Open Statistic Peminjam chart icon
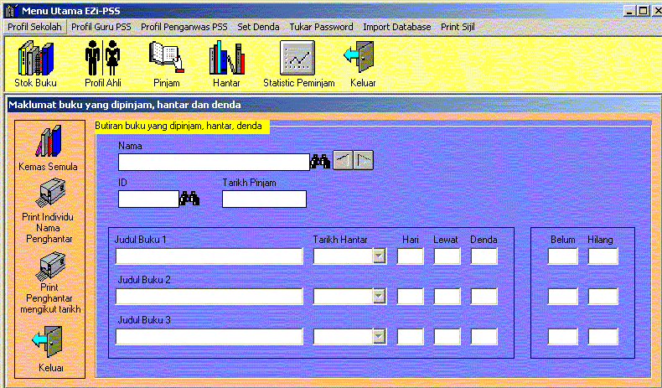Viewport: 662px width, 388px height. click(x=298, y=59)
